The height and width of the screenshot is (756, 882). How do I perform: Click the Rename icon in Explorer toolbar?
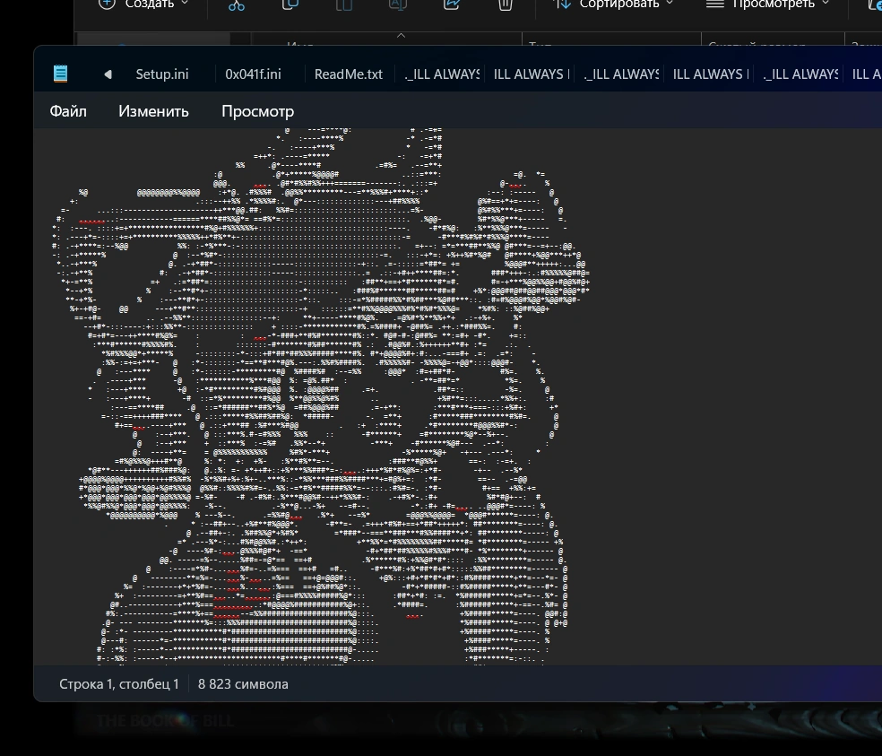(398, 5)
